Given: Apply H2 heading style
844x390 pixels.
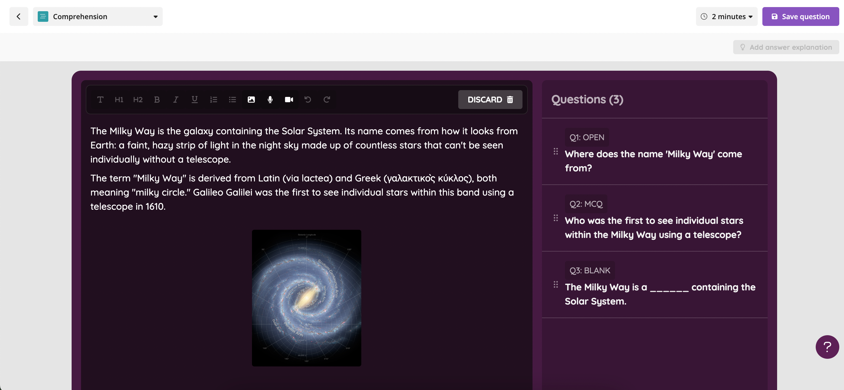Looking at the screenshot, I should point(138,100).
